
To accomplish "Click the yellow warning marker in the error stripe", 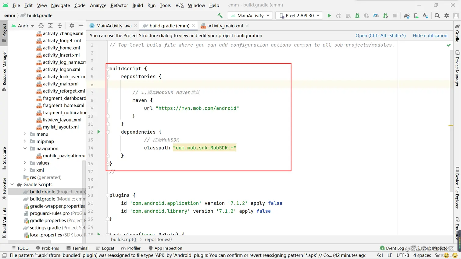I will 451,125.
